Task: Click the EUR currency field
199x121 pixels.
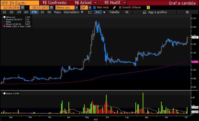Action: (84, 8)
